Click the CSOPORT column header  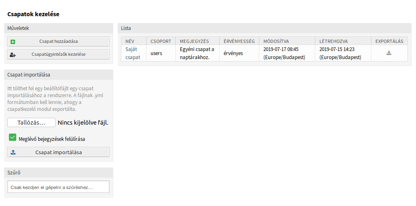[161, 41]
